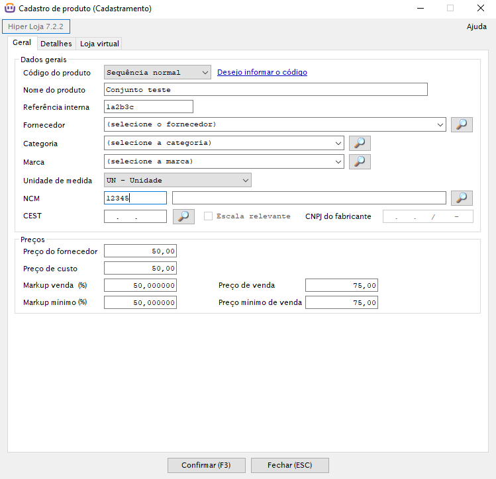
Task: Click the CEST search magnifier icon
Action: click(183, 216)
